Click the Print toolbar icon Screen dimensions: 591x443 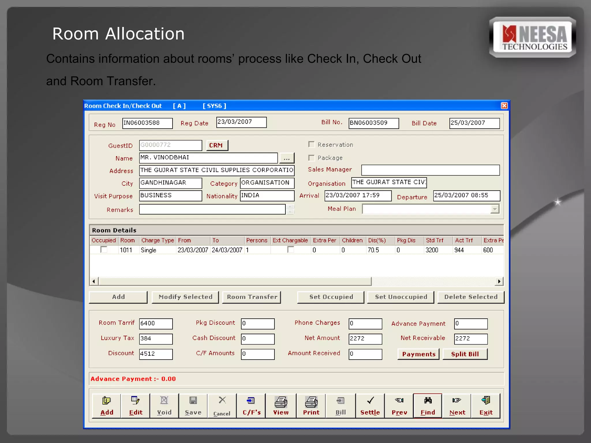point(311,406)
